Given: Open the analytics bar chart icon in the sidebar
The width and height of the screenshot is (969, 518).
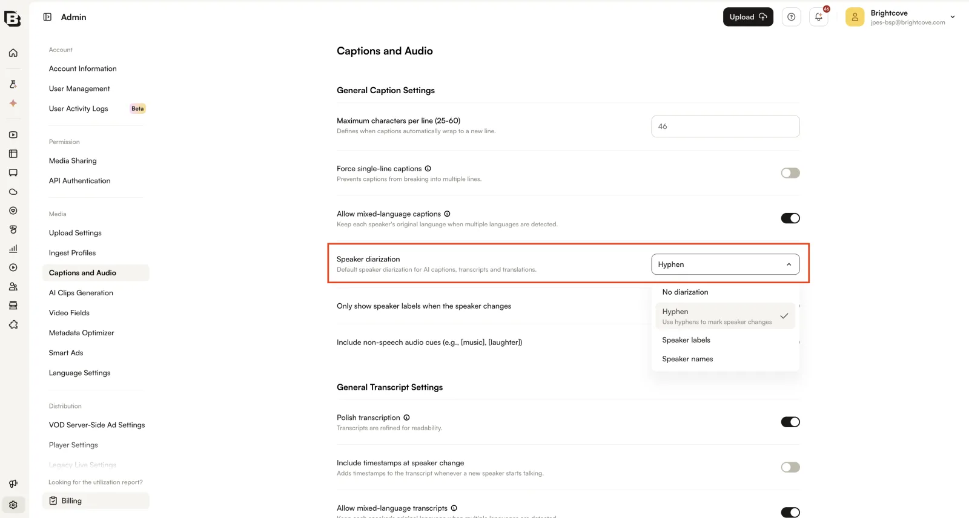Looking at the screenshot, I should pos(13,249).
